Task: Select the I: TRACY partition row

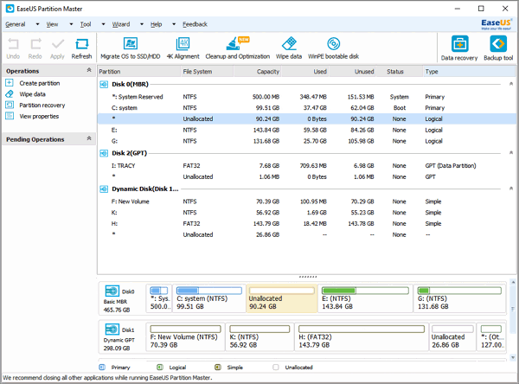Action: [x=307, y=165]
